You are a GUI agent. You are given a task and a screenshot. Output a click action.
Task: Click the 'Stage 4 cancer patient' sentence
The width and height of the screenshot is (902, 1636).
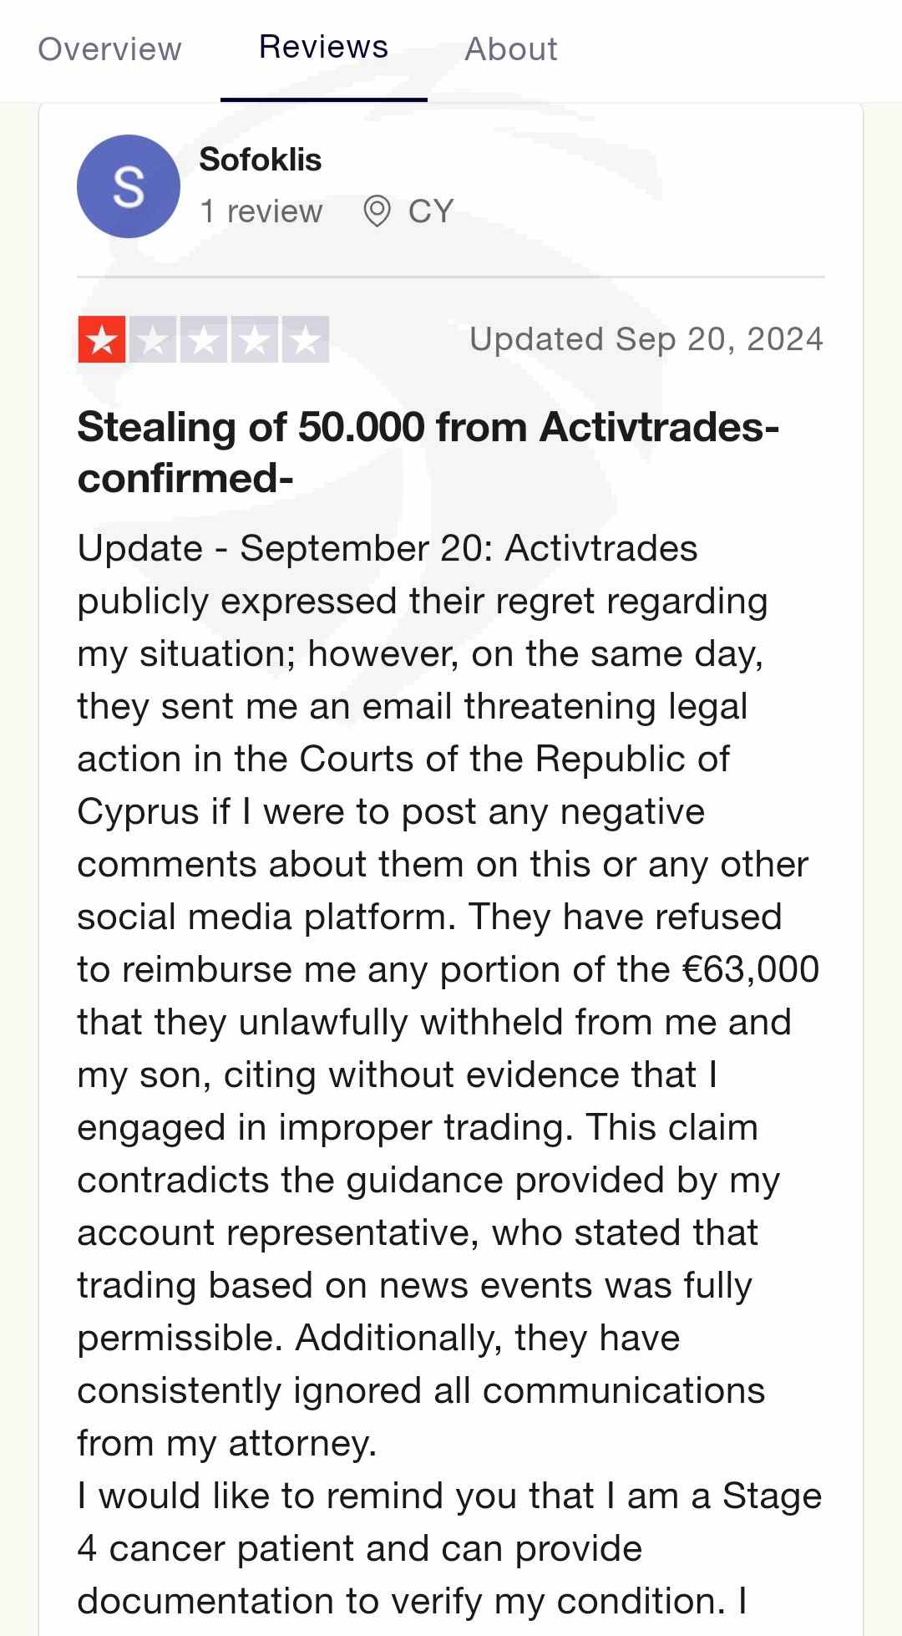pos(359,1549)
